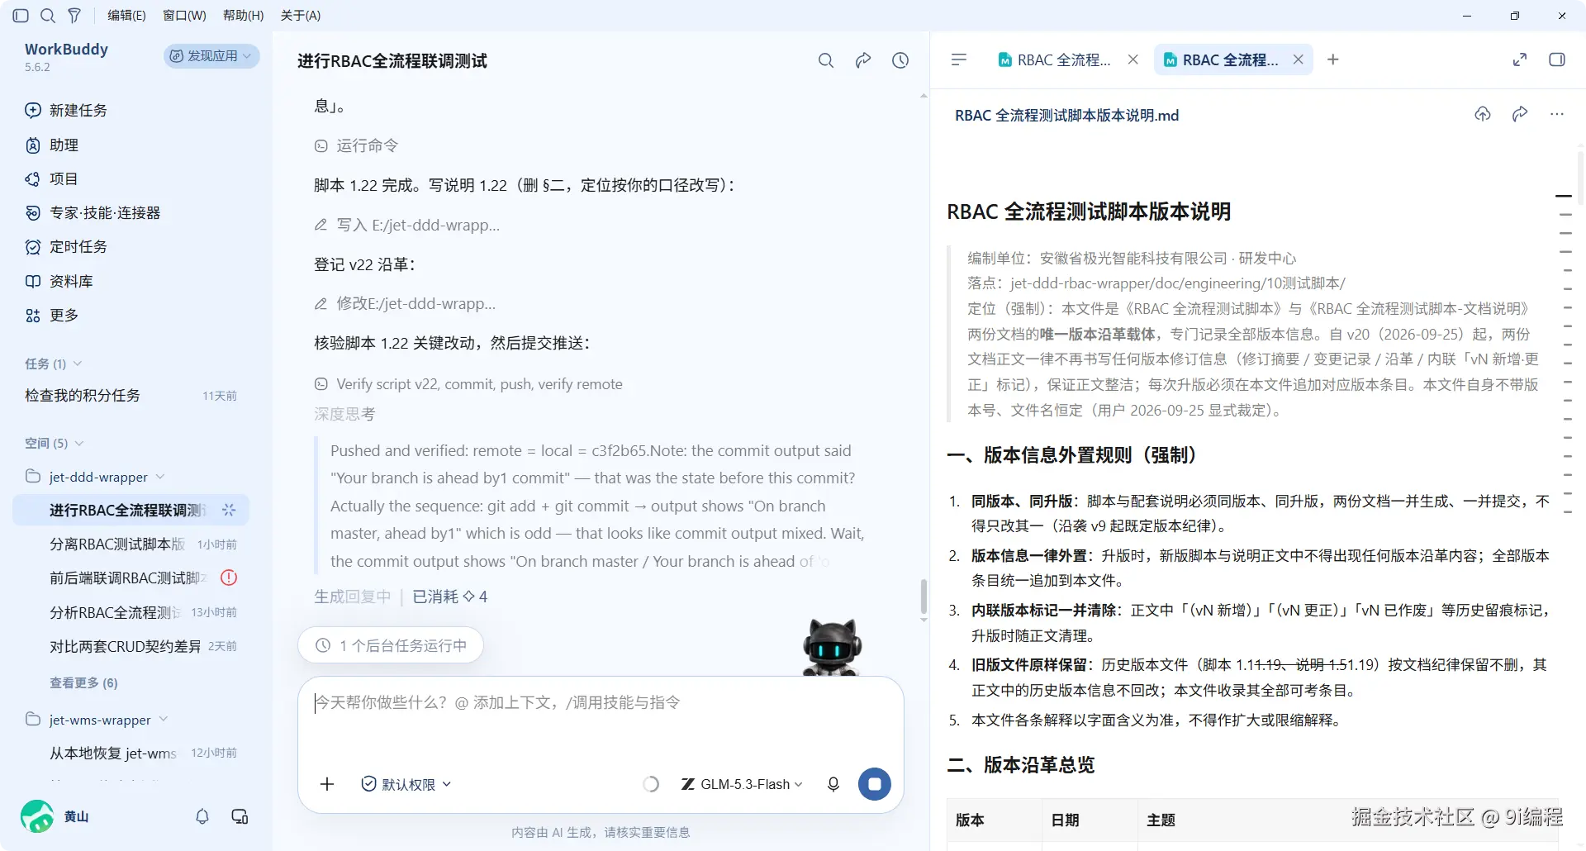Close the first RBAC 全流程... tab

point(1133,59)
